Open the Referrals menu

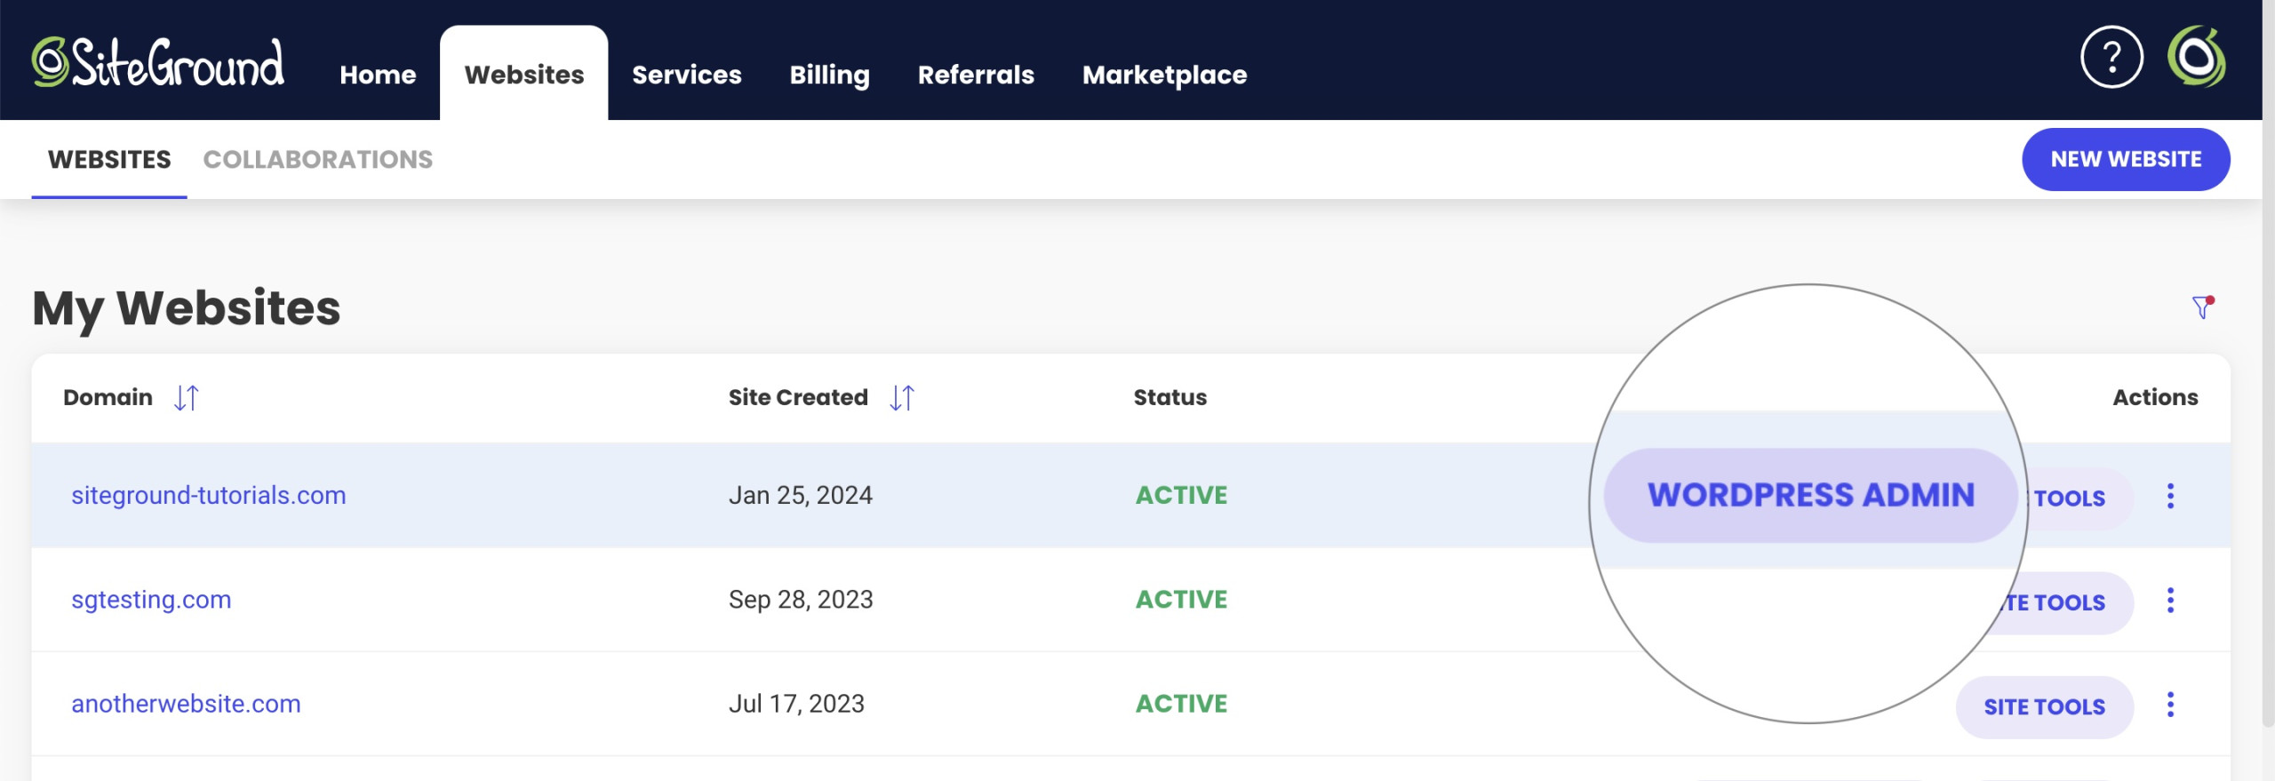(976, 75)
